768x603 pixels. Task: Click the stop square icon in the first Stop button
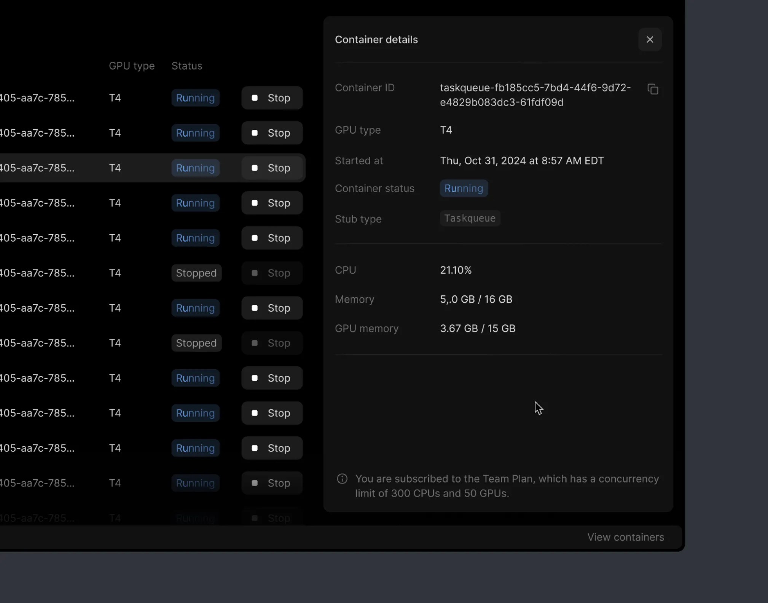[x=254, y=98]
